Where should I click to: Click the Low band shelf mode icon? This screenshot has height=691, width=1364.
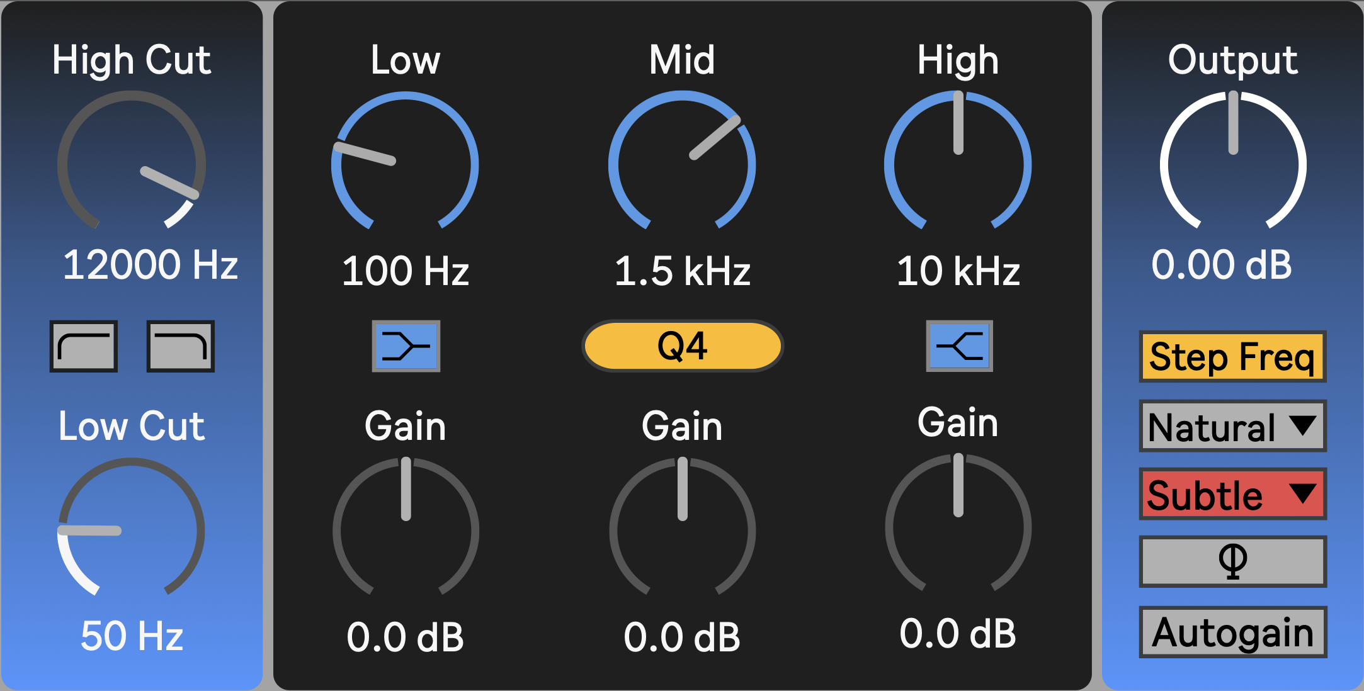coord(406,346)
